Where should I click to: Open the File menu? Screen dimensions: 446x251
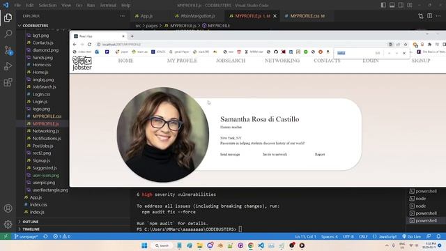[17, 5]
